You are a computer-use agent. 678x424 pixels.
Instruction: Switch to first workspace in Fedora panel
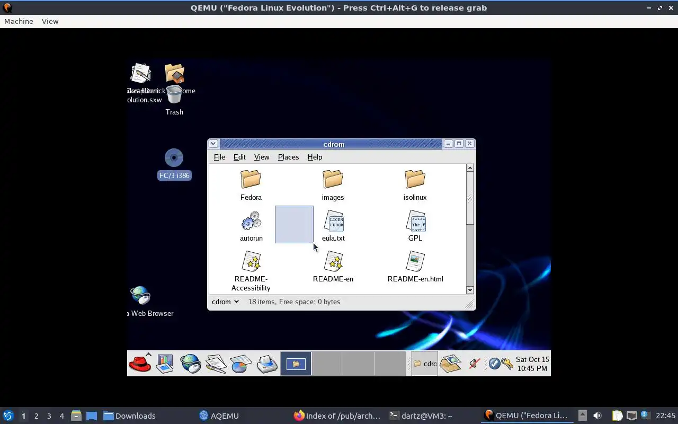pyautogui.click(x=296, y=364)
